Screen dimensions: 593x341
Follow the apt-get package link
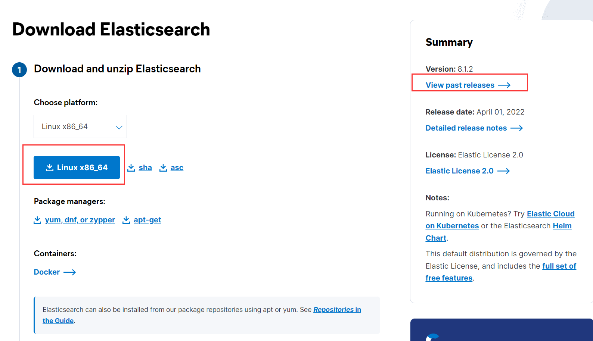tap(148, 220)
